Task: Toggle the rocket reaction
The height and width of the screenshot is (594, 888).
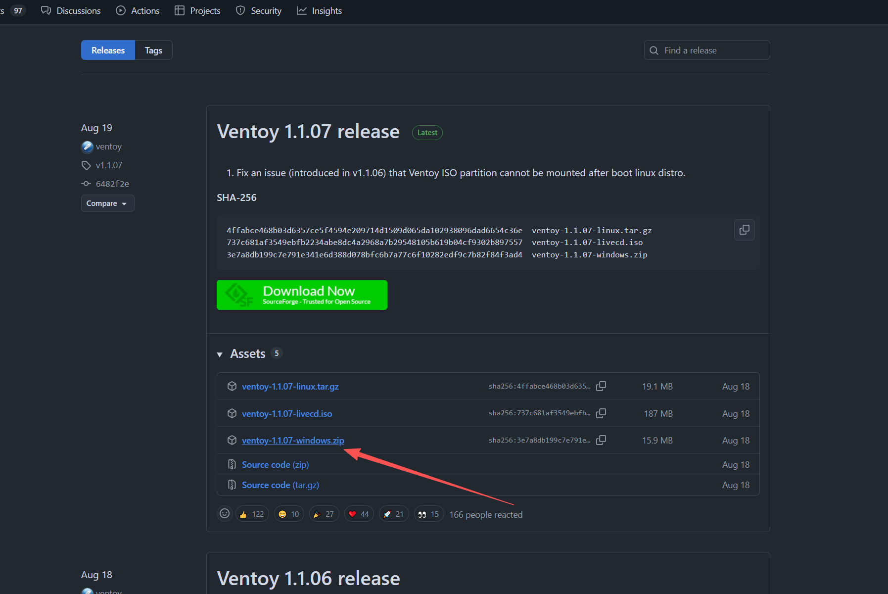Action: click(x=393, y=514)
